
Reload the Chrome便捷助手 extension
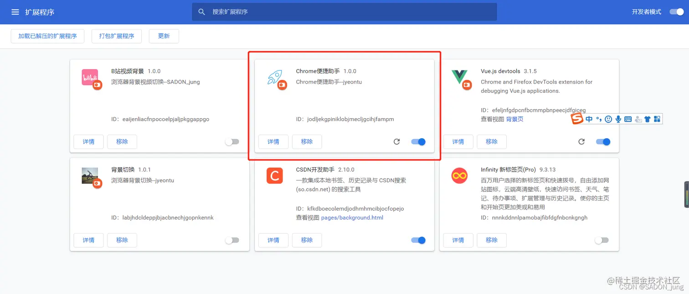[x=397, y=142]
